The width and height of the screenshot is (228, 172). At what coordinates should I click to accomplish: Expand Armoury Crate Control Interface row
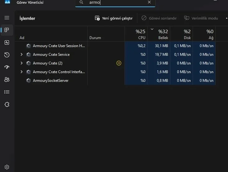pyautogui.click(x=21, y=72)
